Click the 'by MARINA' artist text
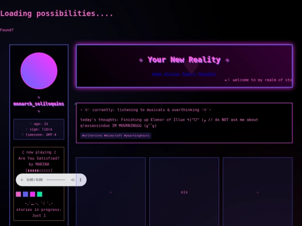 pos(39,164)
